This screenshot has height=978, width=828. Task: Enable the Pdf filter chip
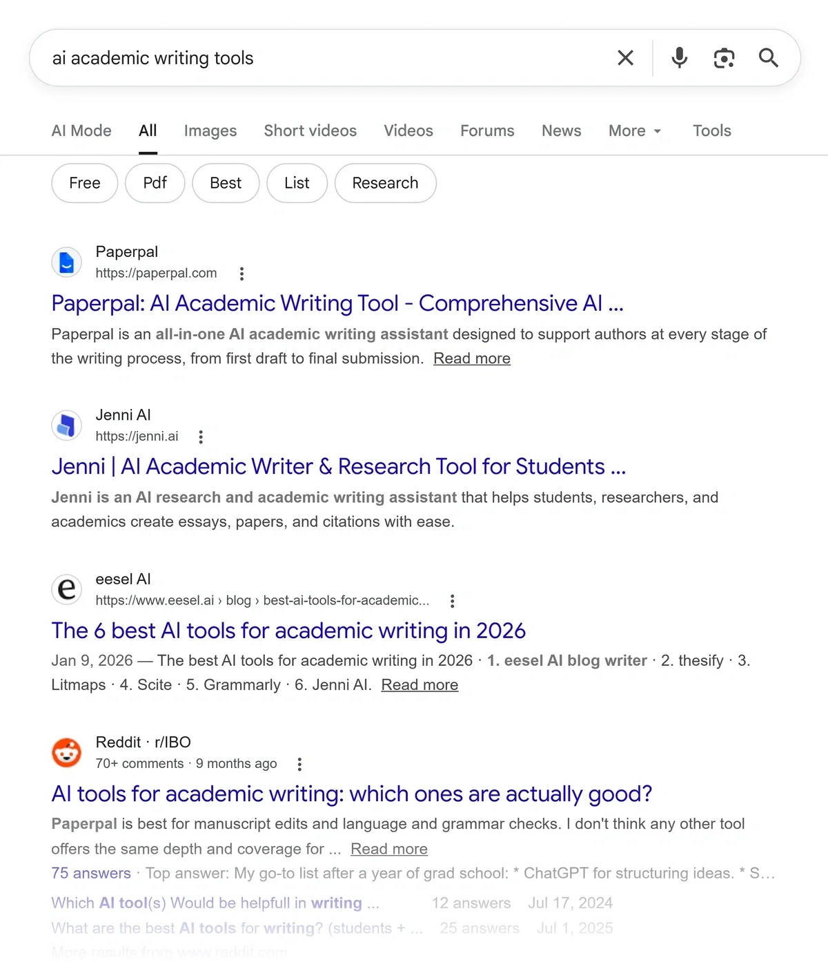(155, 183)
